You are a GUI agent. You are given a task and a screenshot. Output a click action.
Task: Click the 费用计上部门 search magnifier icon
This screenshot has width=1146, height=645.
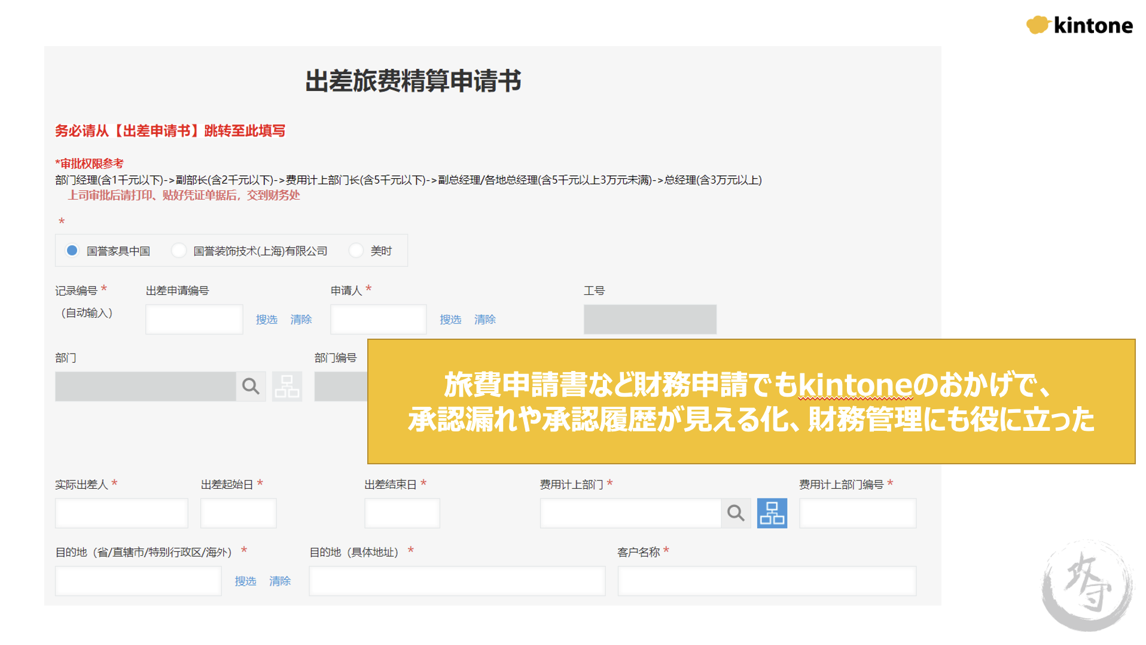coord(736,513)
